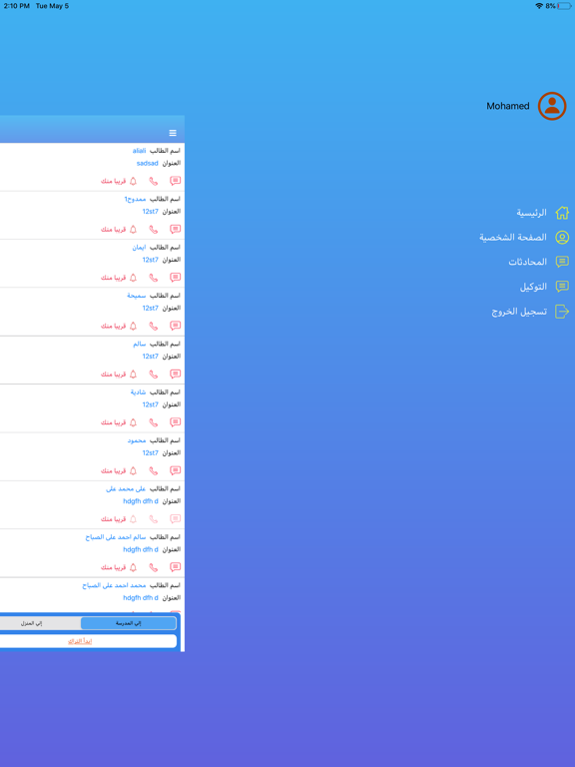Check the battery indicator in status bar
Image resolution: width=575 pixels, height=767 pixels.
tap(564, 6)
